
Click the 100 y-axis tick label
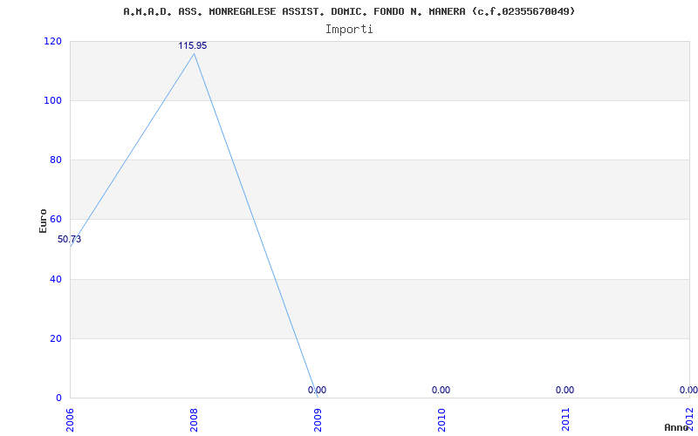pos(52,100)
